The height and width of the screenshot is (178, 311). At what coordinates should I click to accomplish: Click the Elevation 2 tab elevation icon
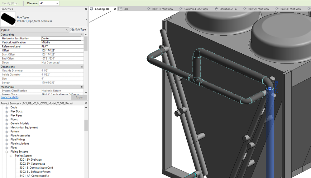coord(216,9)
